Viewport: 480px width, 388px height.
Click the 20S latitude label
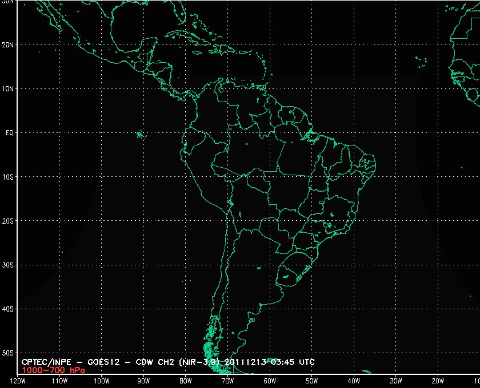8,221
